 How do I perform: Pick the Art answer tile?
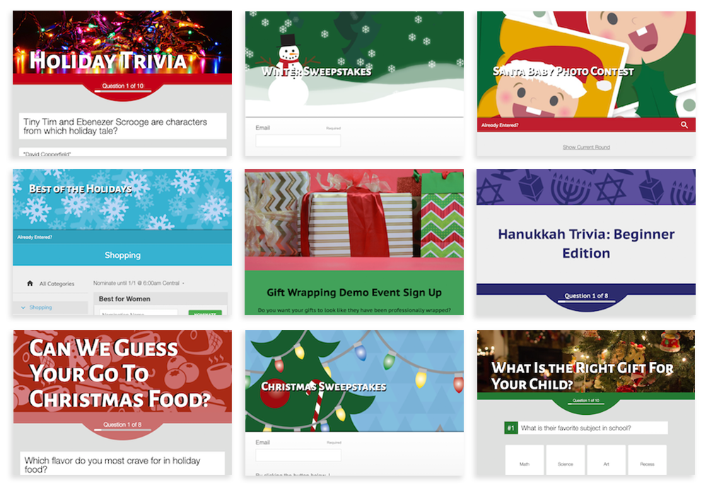pyautogui.click(x=607, y=459)
